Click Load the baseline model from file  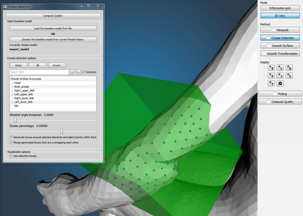(x=53, y=28)
